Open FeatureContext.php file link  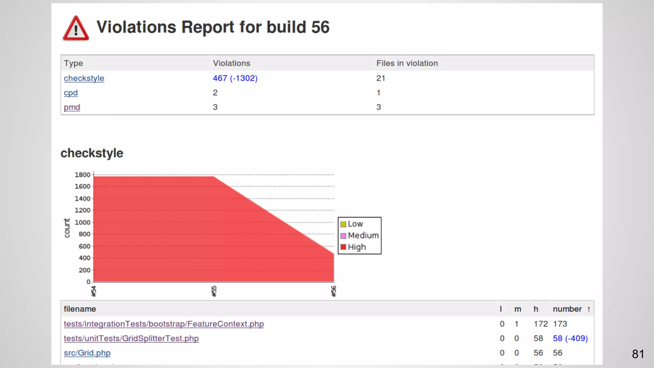[163, 324]
